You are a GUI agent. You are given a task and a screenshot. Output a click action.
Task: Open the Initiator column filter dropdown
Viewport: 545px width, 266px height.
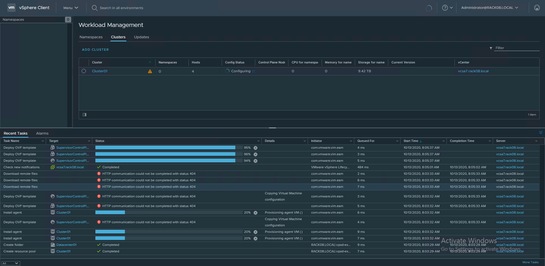tap(351, 141)
